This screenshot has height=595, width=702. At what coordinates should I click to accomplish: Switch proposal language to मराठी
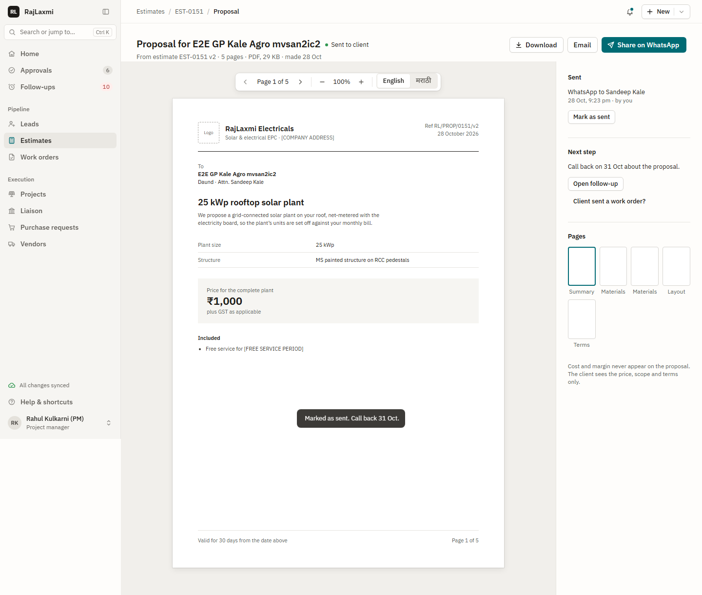click(x=423, y=81)
